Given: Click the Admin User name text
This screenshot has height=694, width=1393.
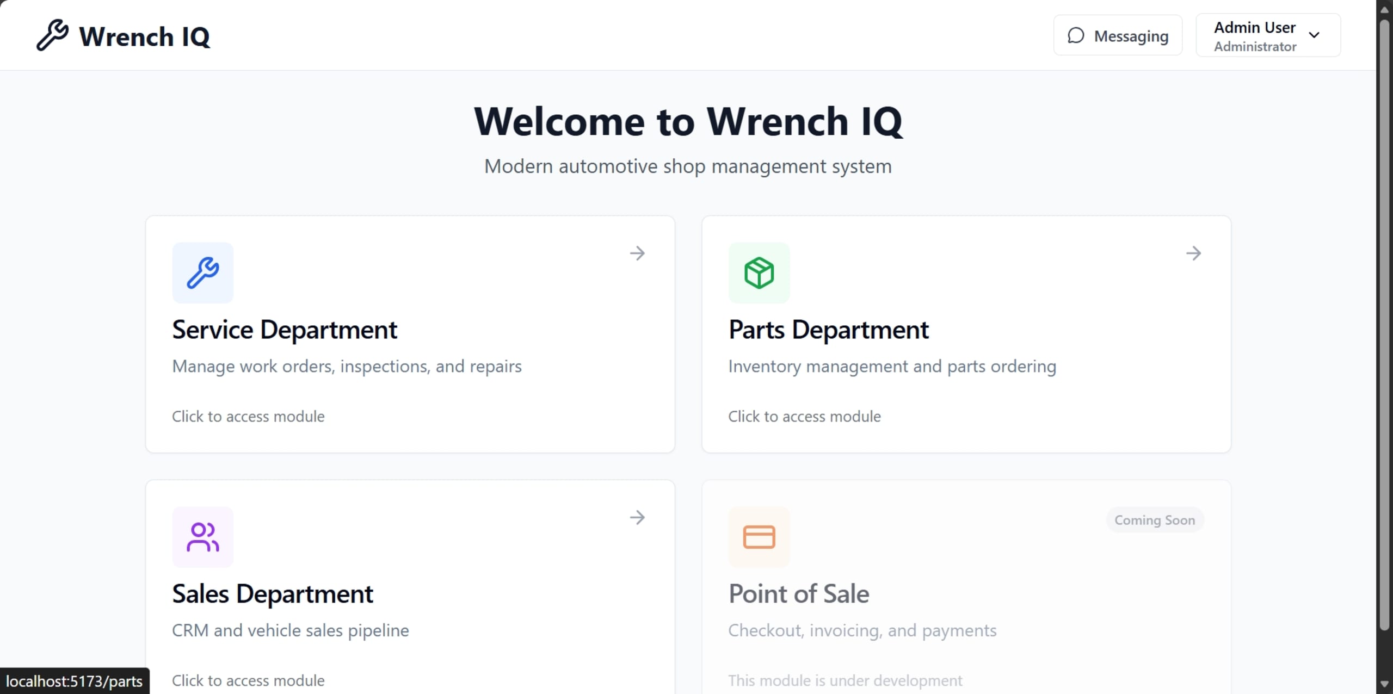Looking at the screenshot, I should pos(1255,27).
